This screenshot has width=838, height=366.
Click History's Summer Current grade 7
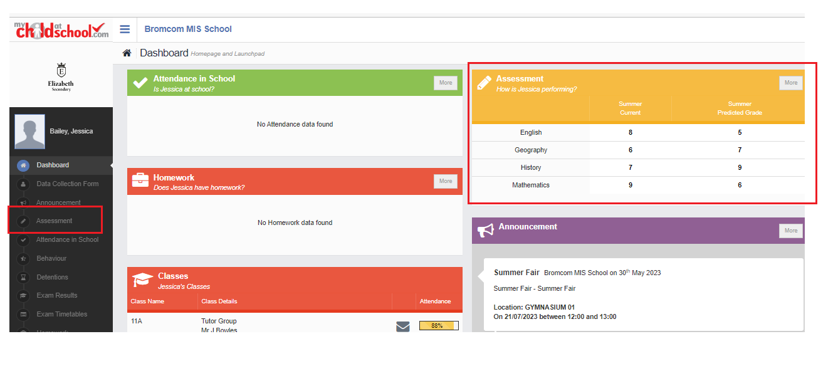tap(631, 168)
